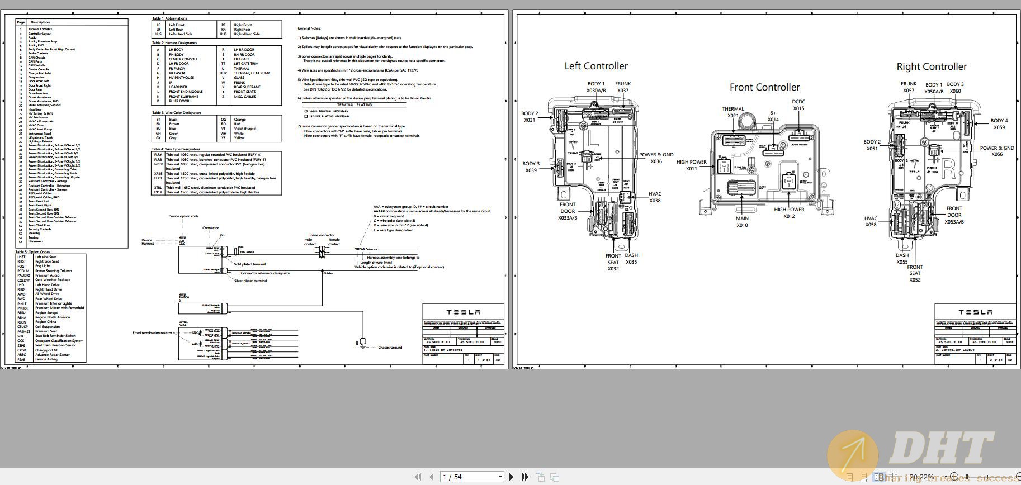Click "HIGH POWER X011" connector label

(x=692, y=165)
